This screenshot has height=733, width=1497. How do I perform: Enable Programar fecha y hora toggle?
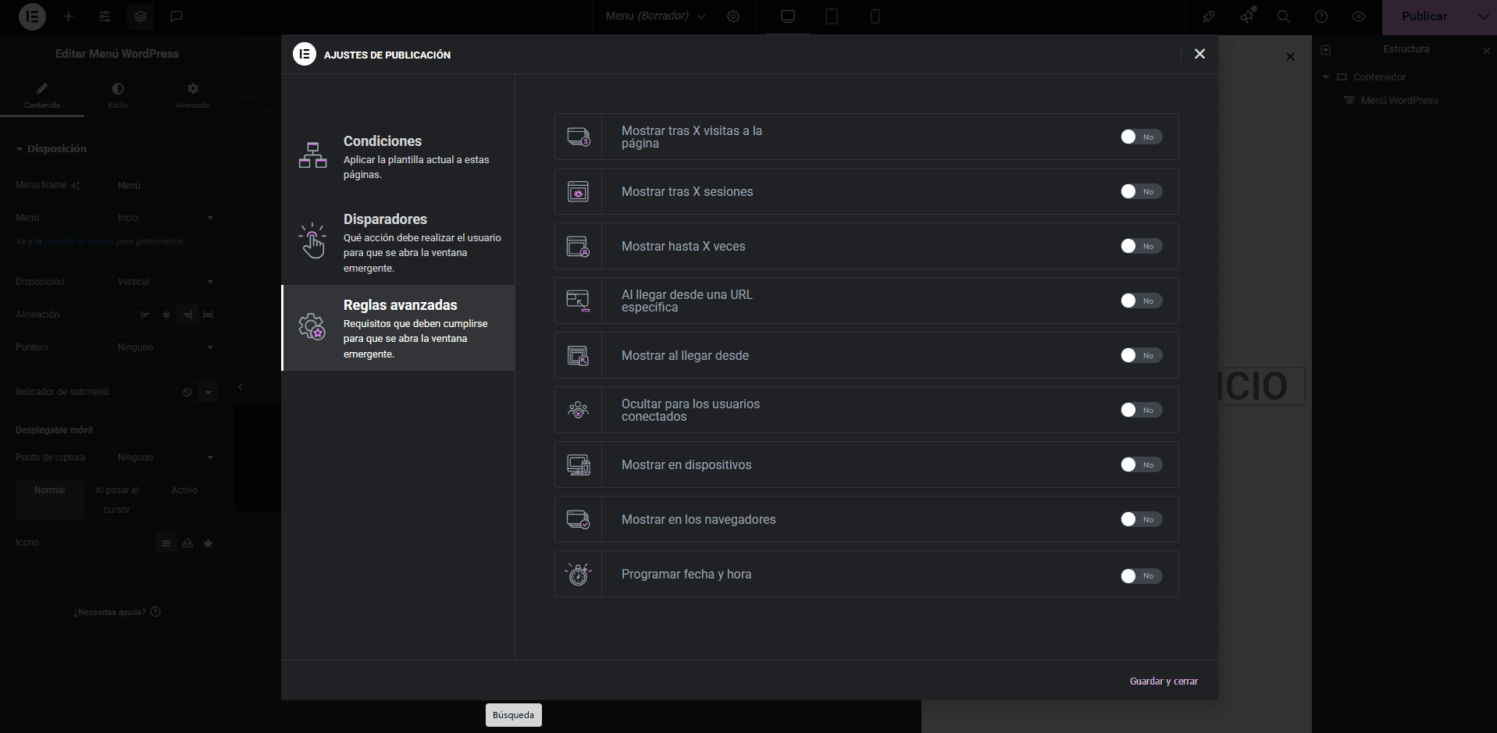pos(1142,576)
